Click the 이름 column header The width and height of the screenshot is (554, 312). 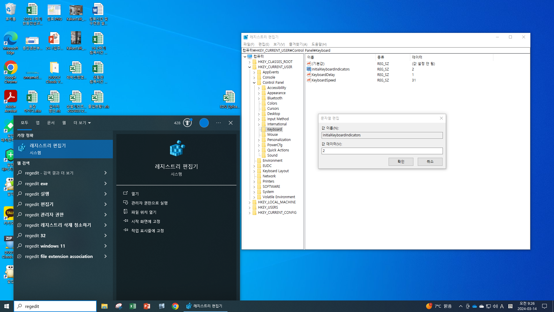tap(340, 57)
